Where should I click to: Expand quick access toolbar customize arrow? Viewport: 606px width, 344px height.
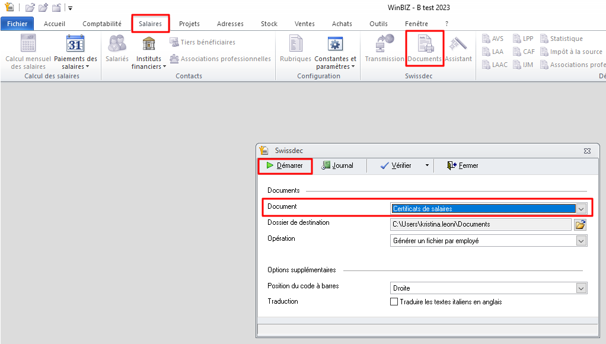(71, 8)
